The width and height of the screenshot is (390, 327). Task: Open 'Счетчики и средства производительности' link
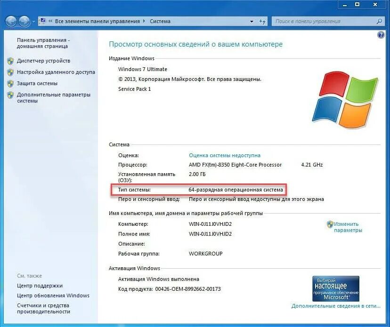(x=43, y=308)
